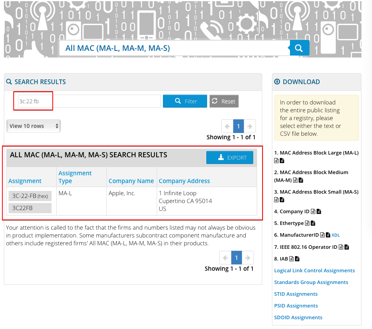Download IAB solid CSV file icon
This screenshot has width=372, height=329.
pyautogui.click(x=297, y=259)
